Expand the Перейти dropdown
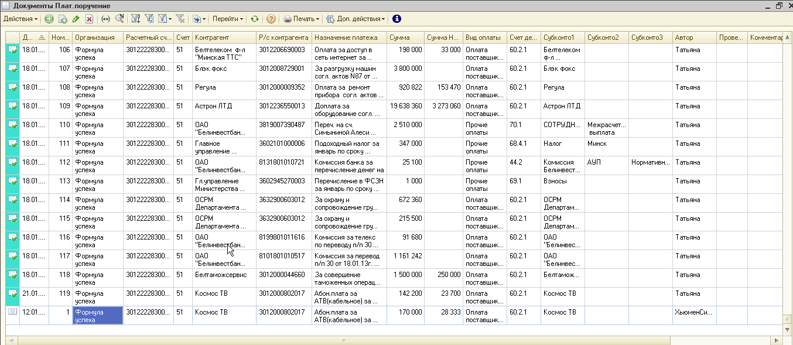The width and height of the screenshot is (793, 345). pos(227,19)
